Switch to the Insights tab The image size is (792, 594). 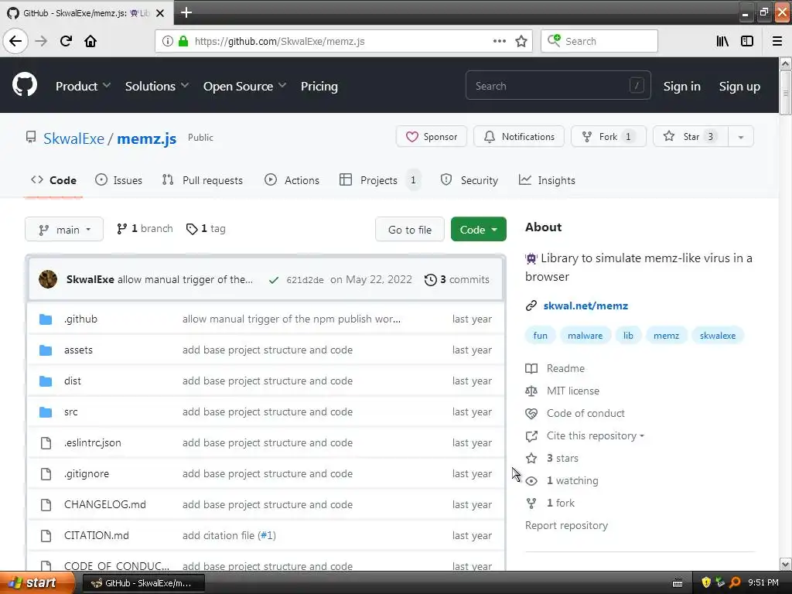(547, 180)
